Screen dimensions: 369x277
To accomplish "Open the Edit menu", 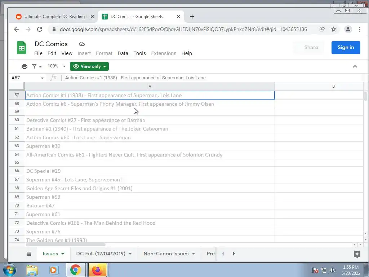I will pos(52,53).
